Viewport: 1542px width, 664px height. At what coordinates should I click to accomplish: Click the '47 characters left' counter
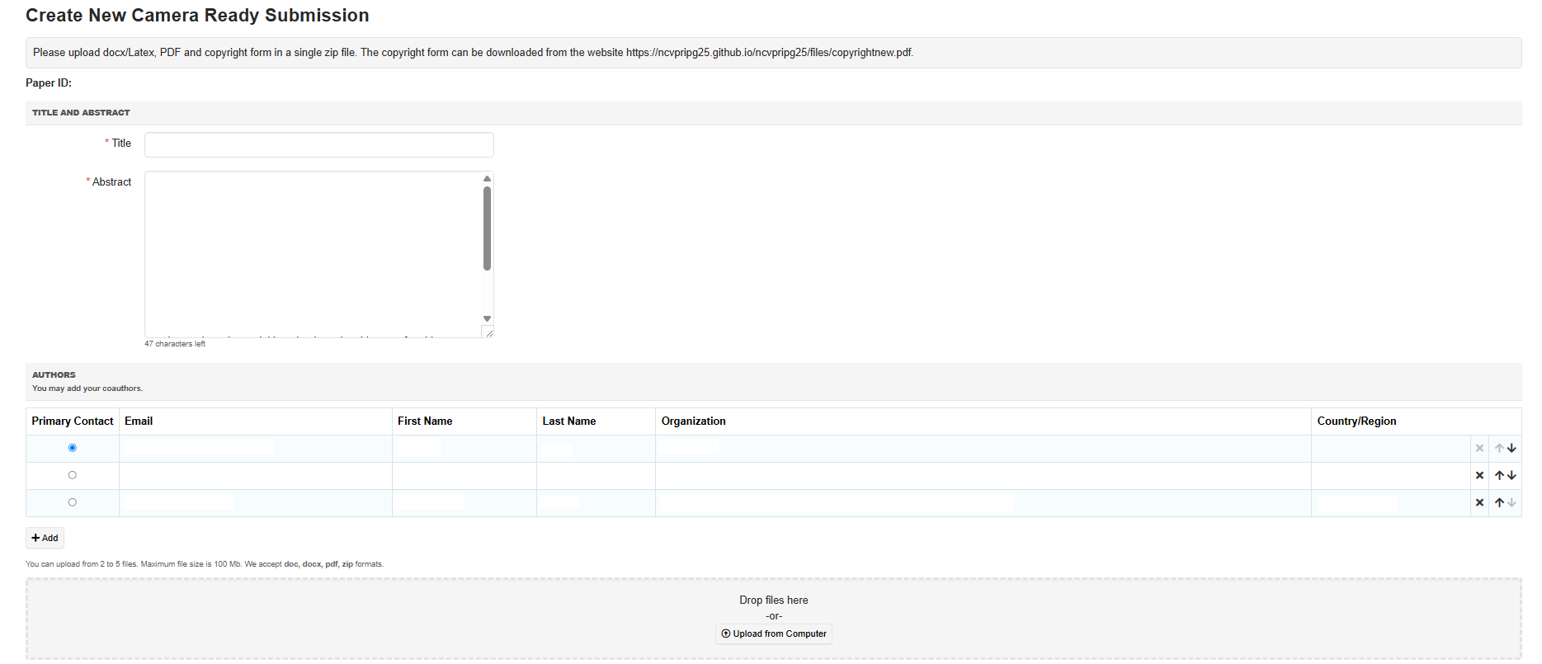[175, 344]
